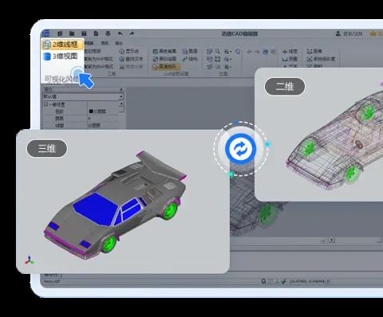
Task: Click the redo arrow in the title bar
Action: click(x=132, y=33)
